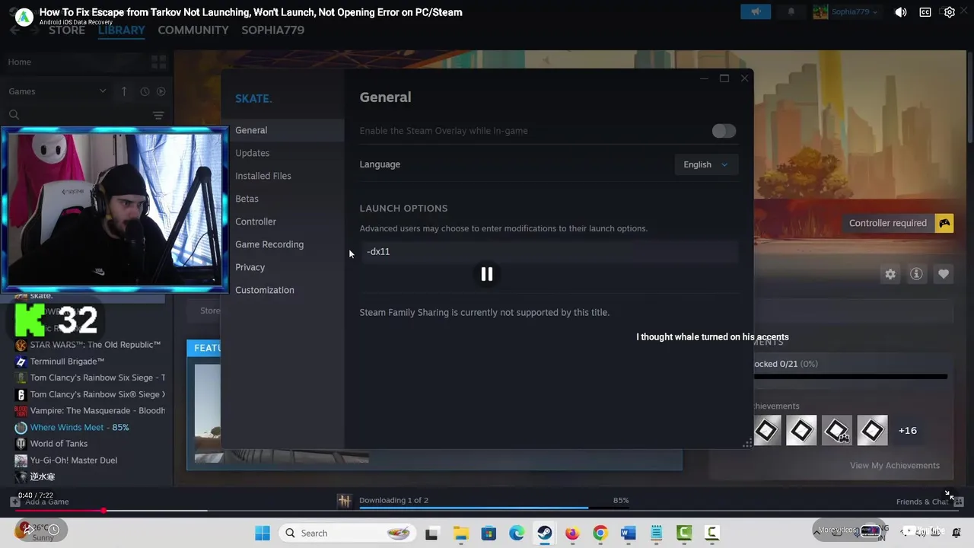Screen dimensions: 974x548
Task: Open the Steam notifications bell
Action: point(791,11)
